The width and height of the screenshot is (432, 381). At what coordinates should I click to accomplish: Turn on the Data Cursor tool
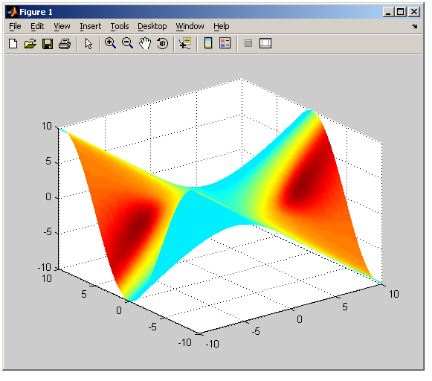coord(185,43)
